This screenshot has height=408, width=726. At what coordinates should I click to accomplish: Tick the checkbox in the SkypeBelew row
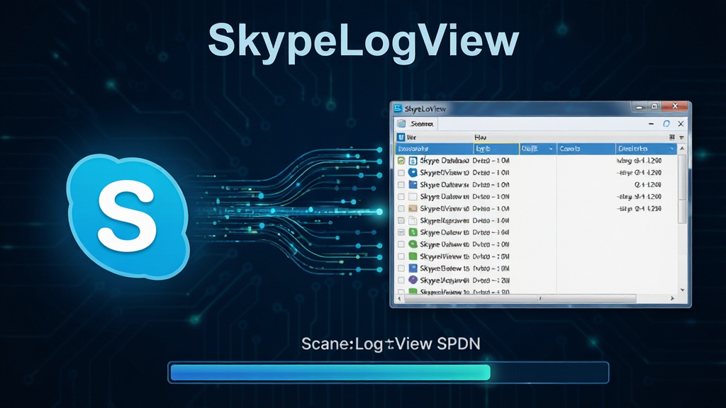[401, 268]
